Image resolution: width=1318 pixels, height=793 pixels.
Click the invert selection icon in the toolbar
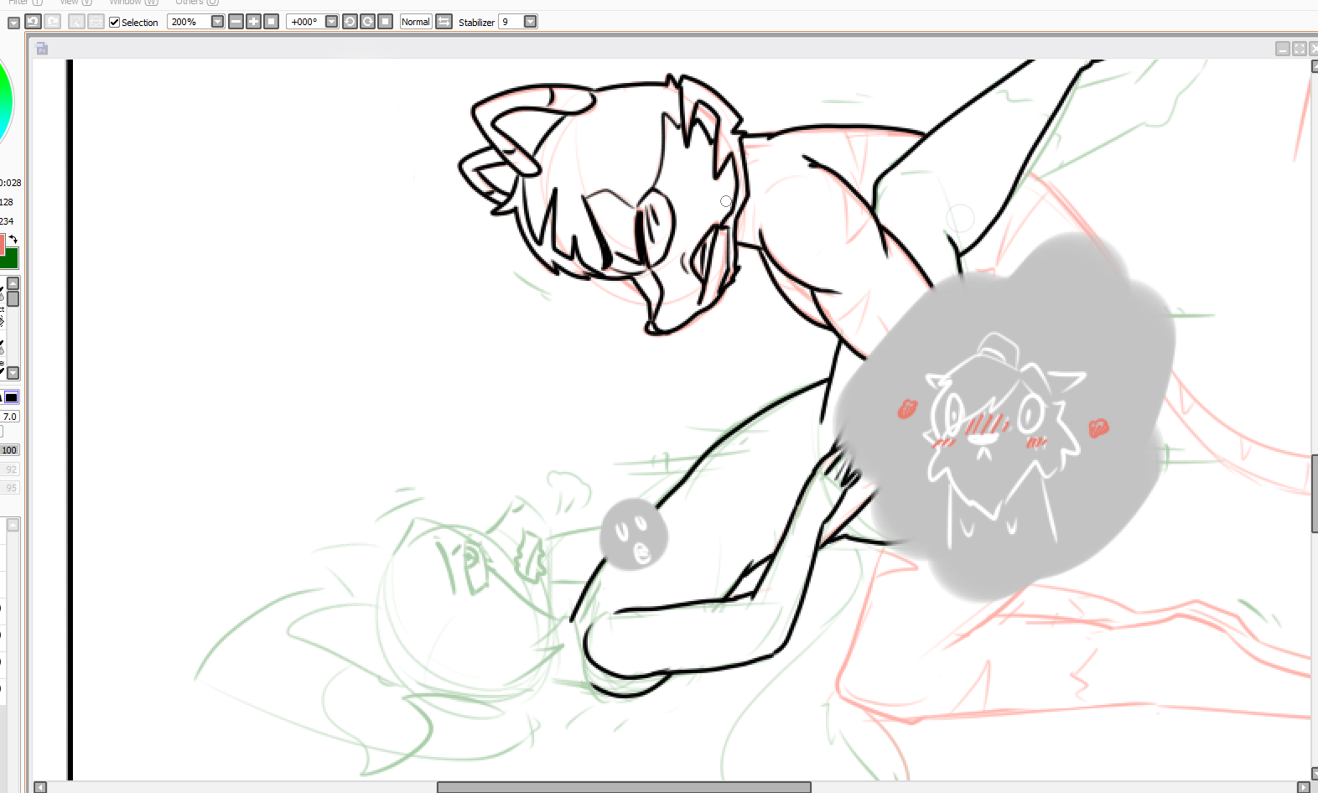(96, 22)
